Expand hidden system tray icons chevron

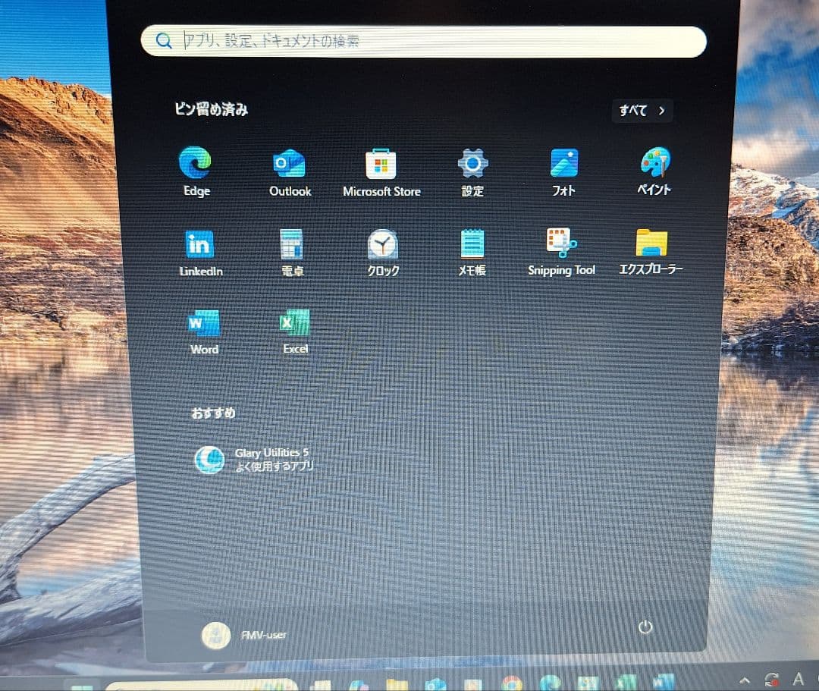tap(745, 680)
